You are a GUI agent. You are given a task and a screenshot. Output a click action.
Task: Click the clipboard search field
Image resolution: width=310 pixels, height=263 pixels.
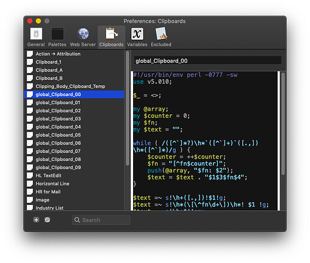(101, 220)
